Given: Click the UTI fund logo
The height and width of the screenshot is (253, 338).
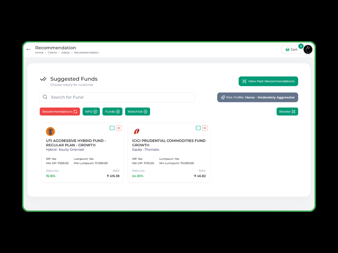Looking at the screenshot, I should tap(51, 131).
